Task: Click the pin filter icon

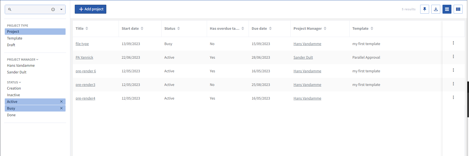Action: [424, 9]
